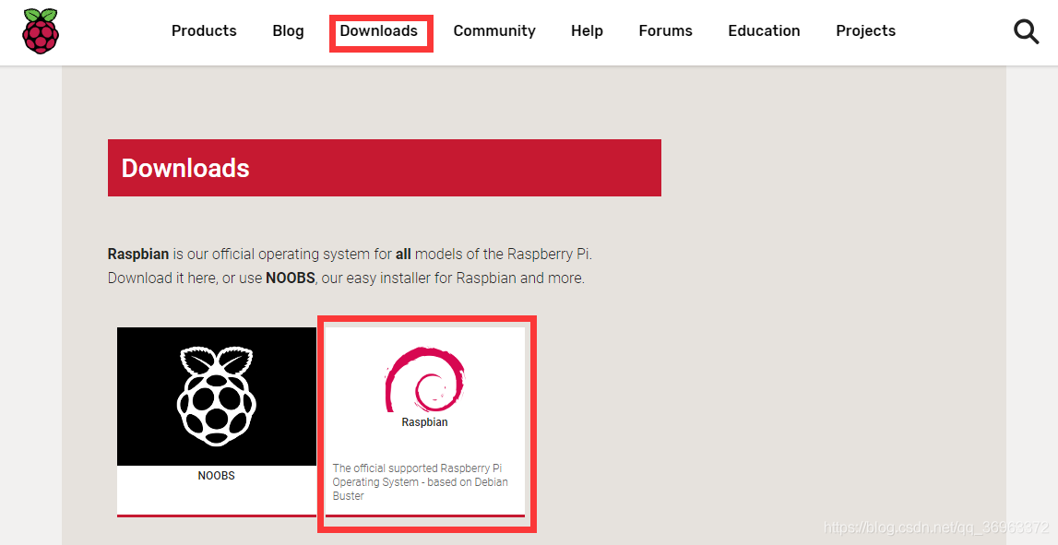The height and width of the screenshot is (545, 1058).
Task: Click the Debian swirl Raspbian image
Action: [424, 379]
